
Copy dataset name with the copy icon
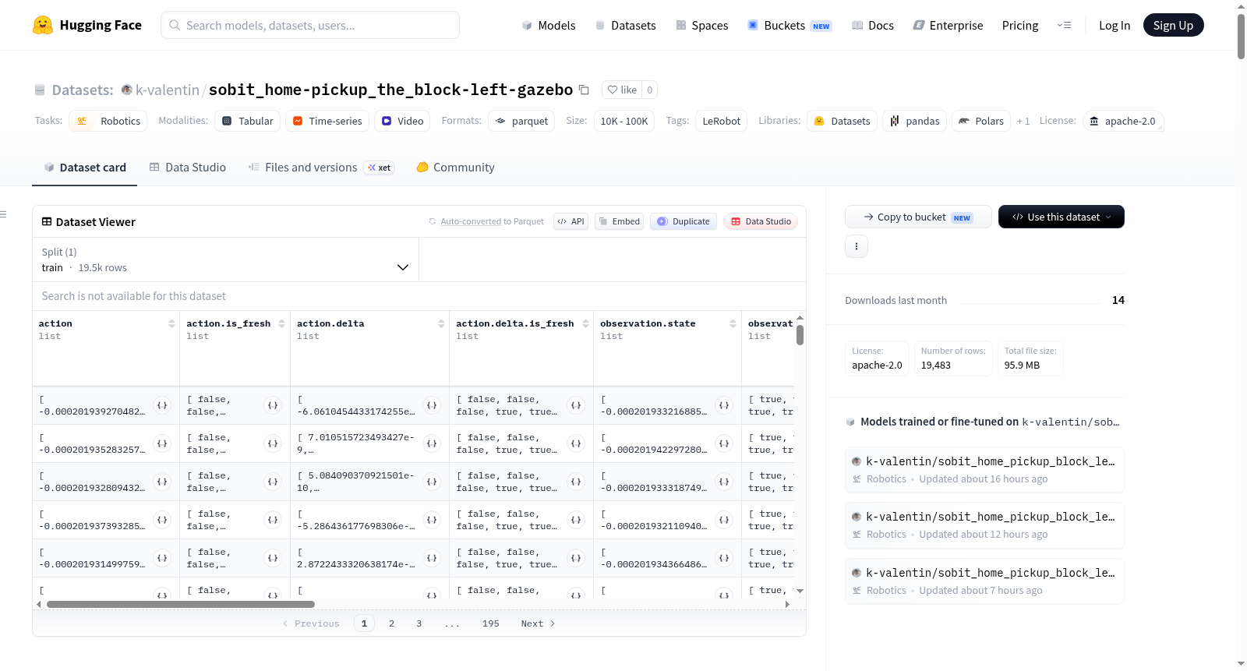(x=584, y=90)
